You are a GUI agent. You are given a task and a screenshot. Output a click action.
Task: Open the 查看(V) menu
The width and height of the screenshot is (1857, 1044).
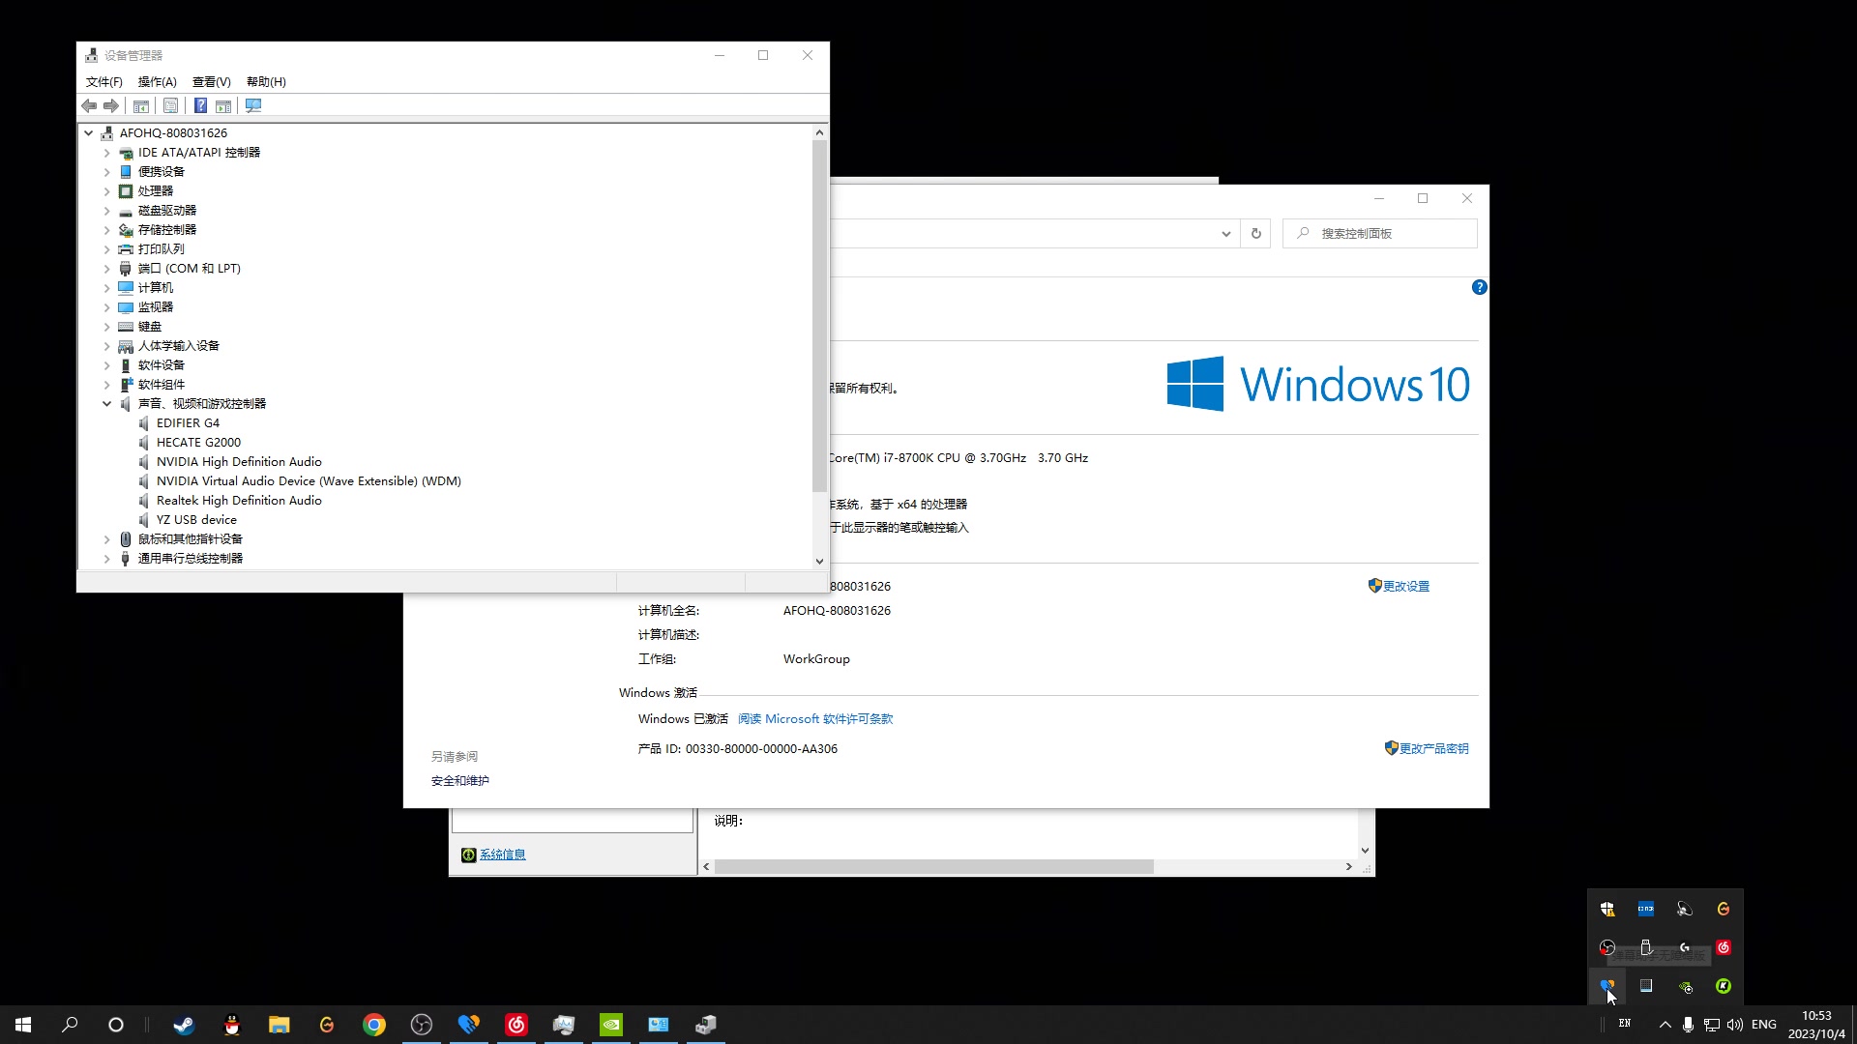[x=211, y=82]
